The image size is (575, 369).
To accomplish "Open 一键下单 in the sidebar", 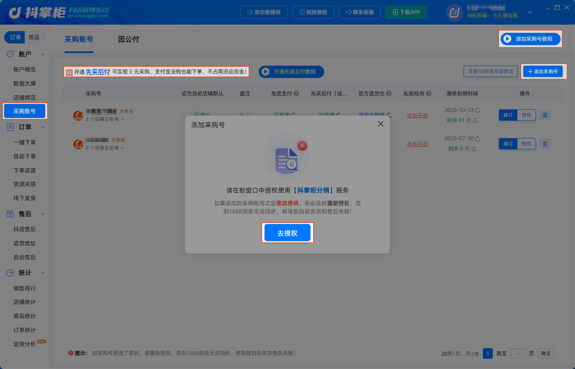I will 25,142.
